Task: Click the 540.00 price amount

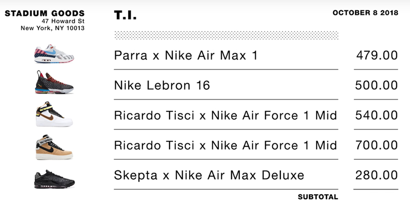Action: click(x=377, y=115)
